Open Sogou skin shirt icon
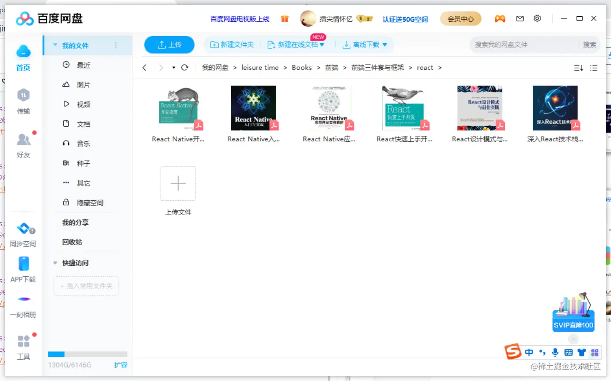 pyautogui.click(x=581, y=352)
